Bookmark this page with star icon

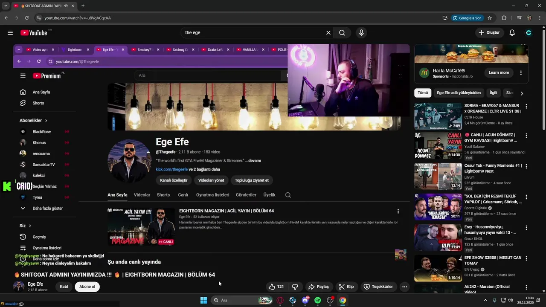tap(490, 18)
